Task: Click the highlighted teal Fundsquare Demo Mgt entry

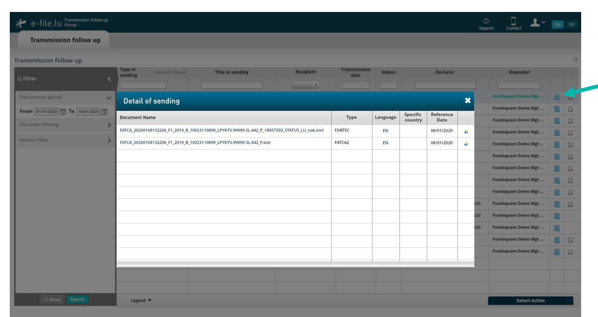Action: (518, 97)
